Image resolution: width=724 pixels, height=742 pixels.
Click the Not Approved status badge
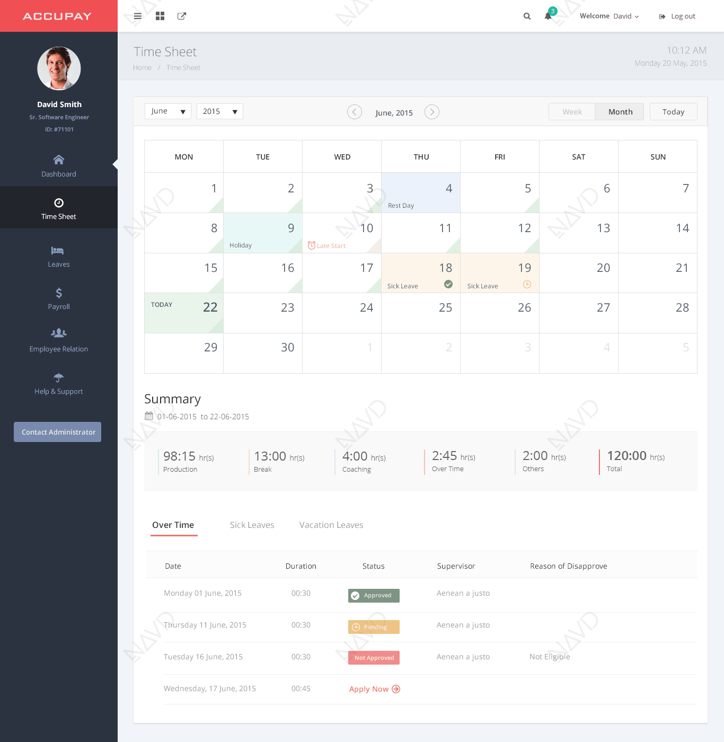[374, 658]
